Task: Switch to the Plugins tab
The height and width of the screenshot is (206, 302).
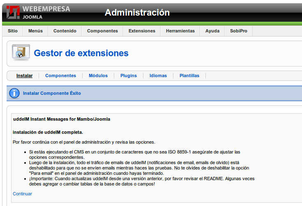Action: click(x=129, y=76)
